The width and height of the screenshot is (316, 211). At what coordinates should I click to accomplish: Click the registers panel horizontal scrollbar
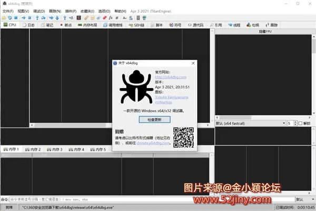pos(263,118)
